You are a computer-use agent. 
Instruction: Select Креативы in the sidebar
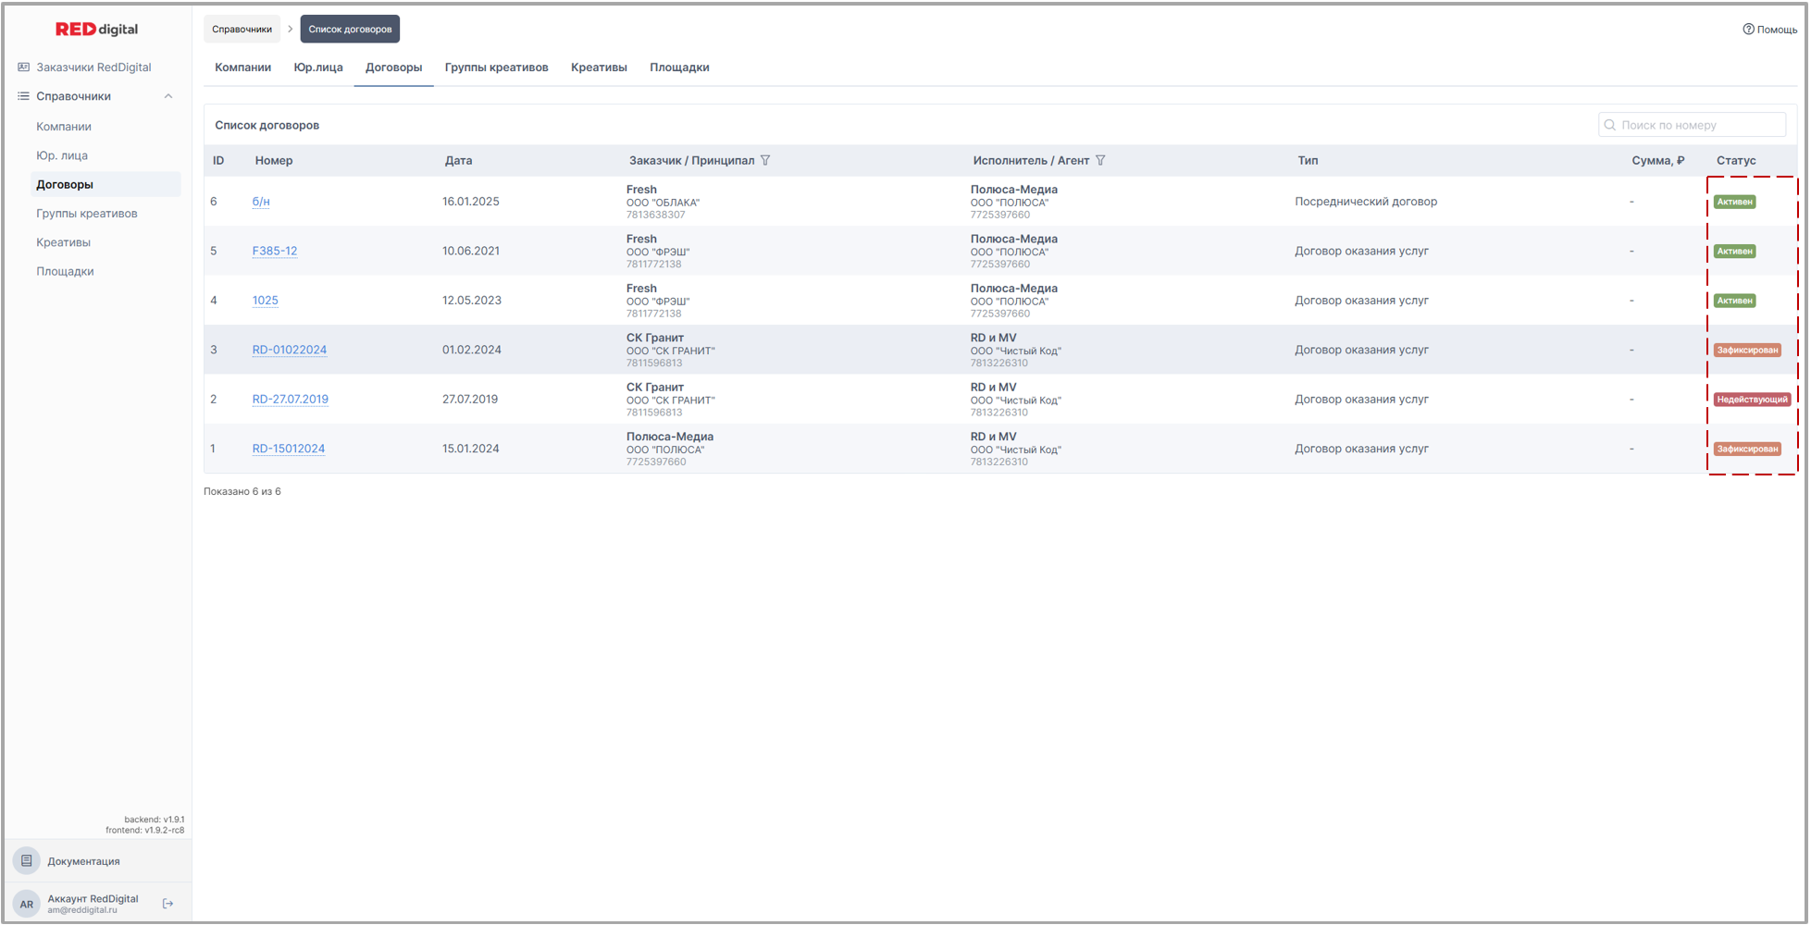tap(64, 242)
